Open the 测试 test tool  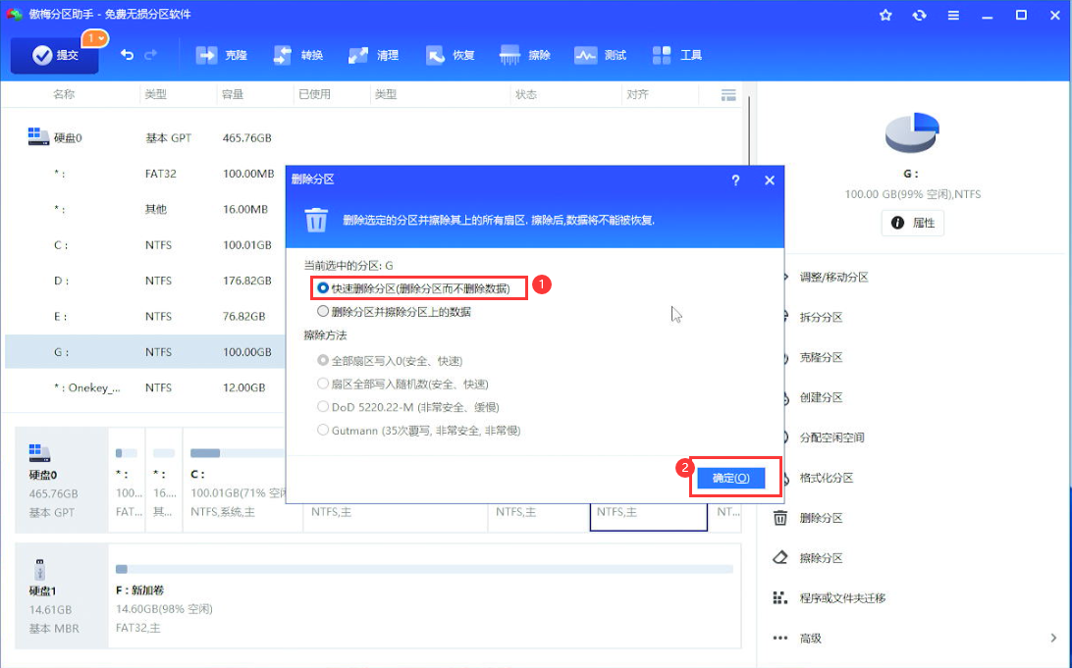click(601, 55)
